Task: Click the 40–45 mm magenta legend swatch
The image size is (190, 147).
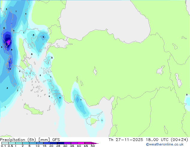Action: (x=81, y=143)
